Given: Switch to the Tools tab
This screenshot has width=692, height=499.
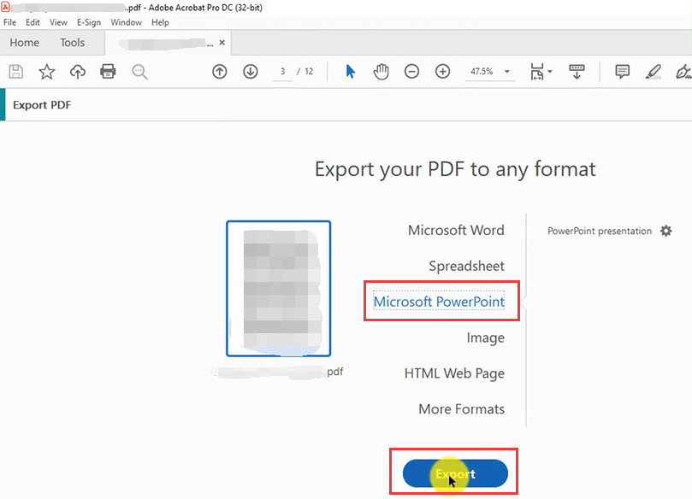Looking at the screenshot, I should [x=73, y=43].
